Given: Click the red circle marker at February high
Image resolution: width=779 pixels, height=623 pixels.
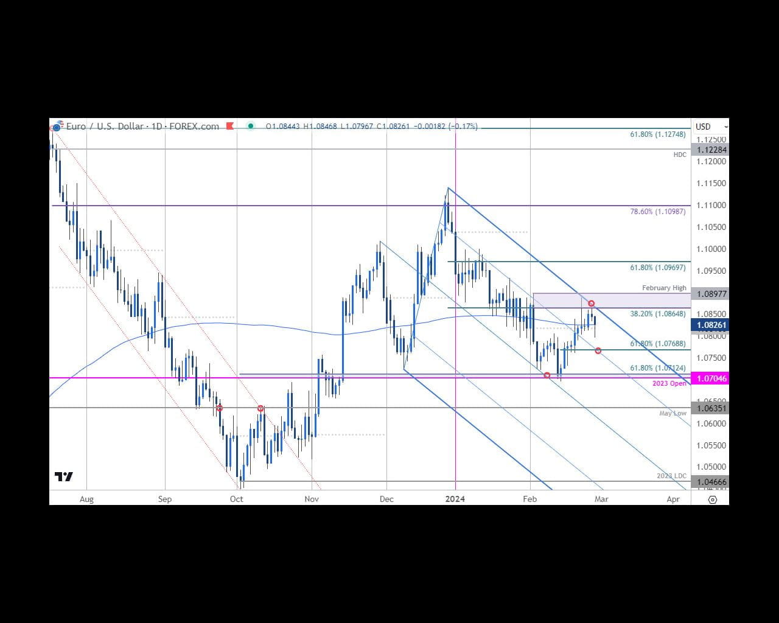Looking at the screenshot, I should [591, 304].
